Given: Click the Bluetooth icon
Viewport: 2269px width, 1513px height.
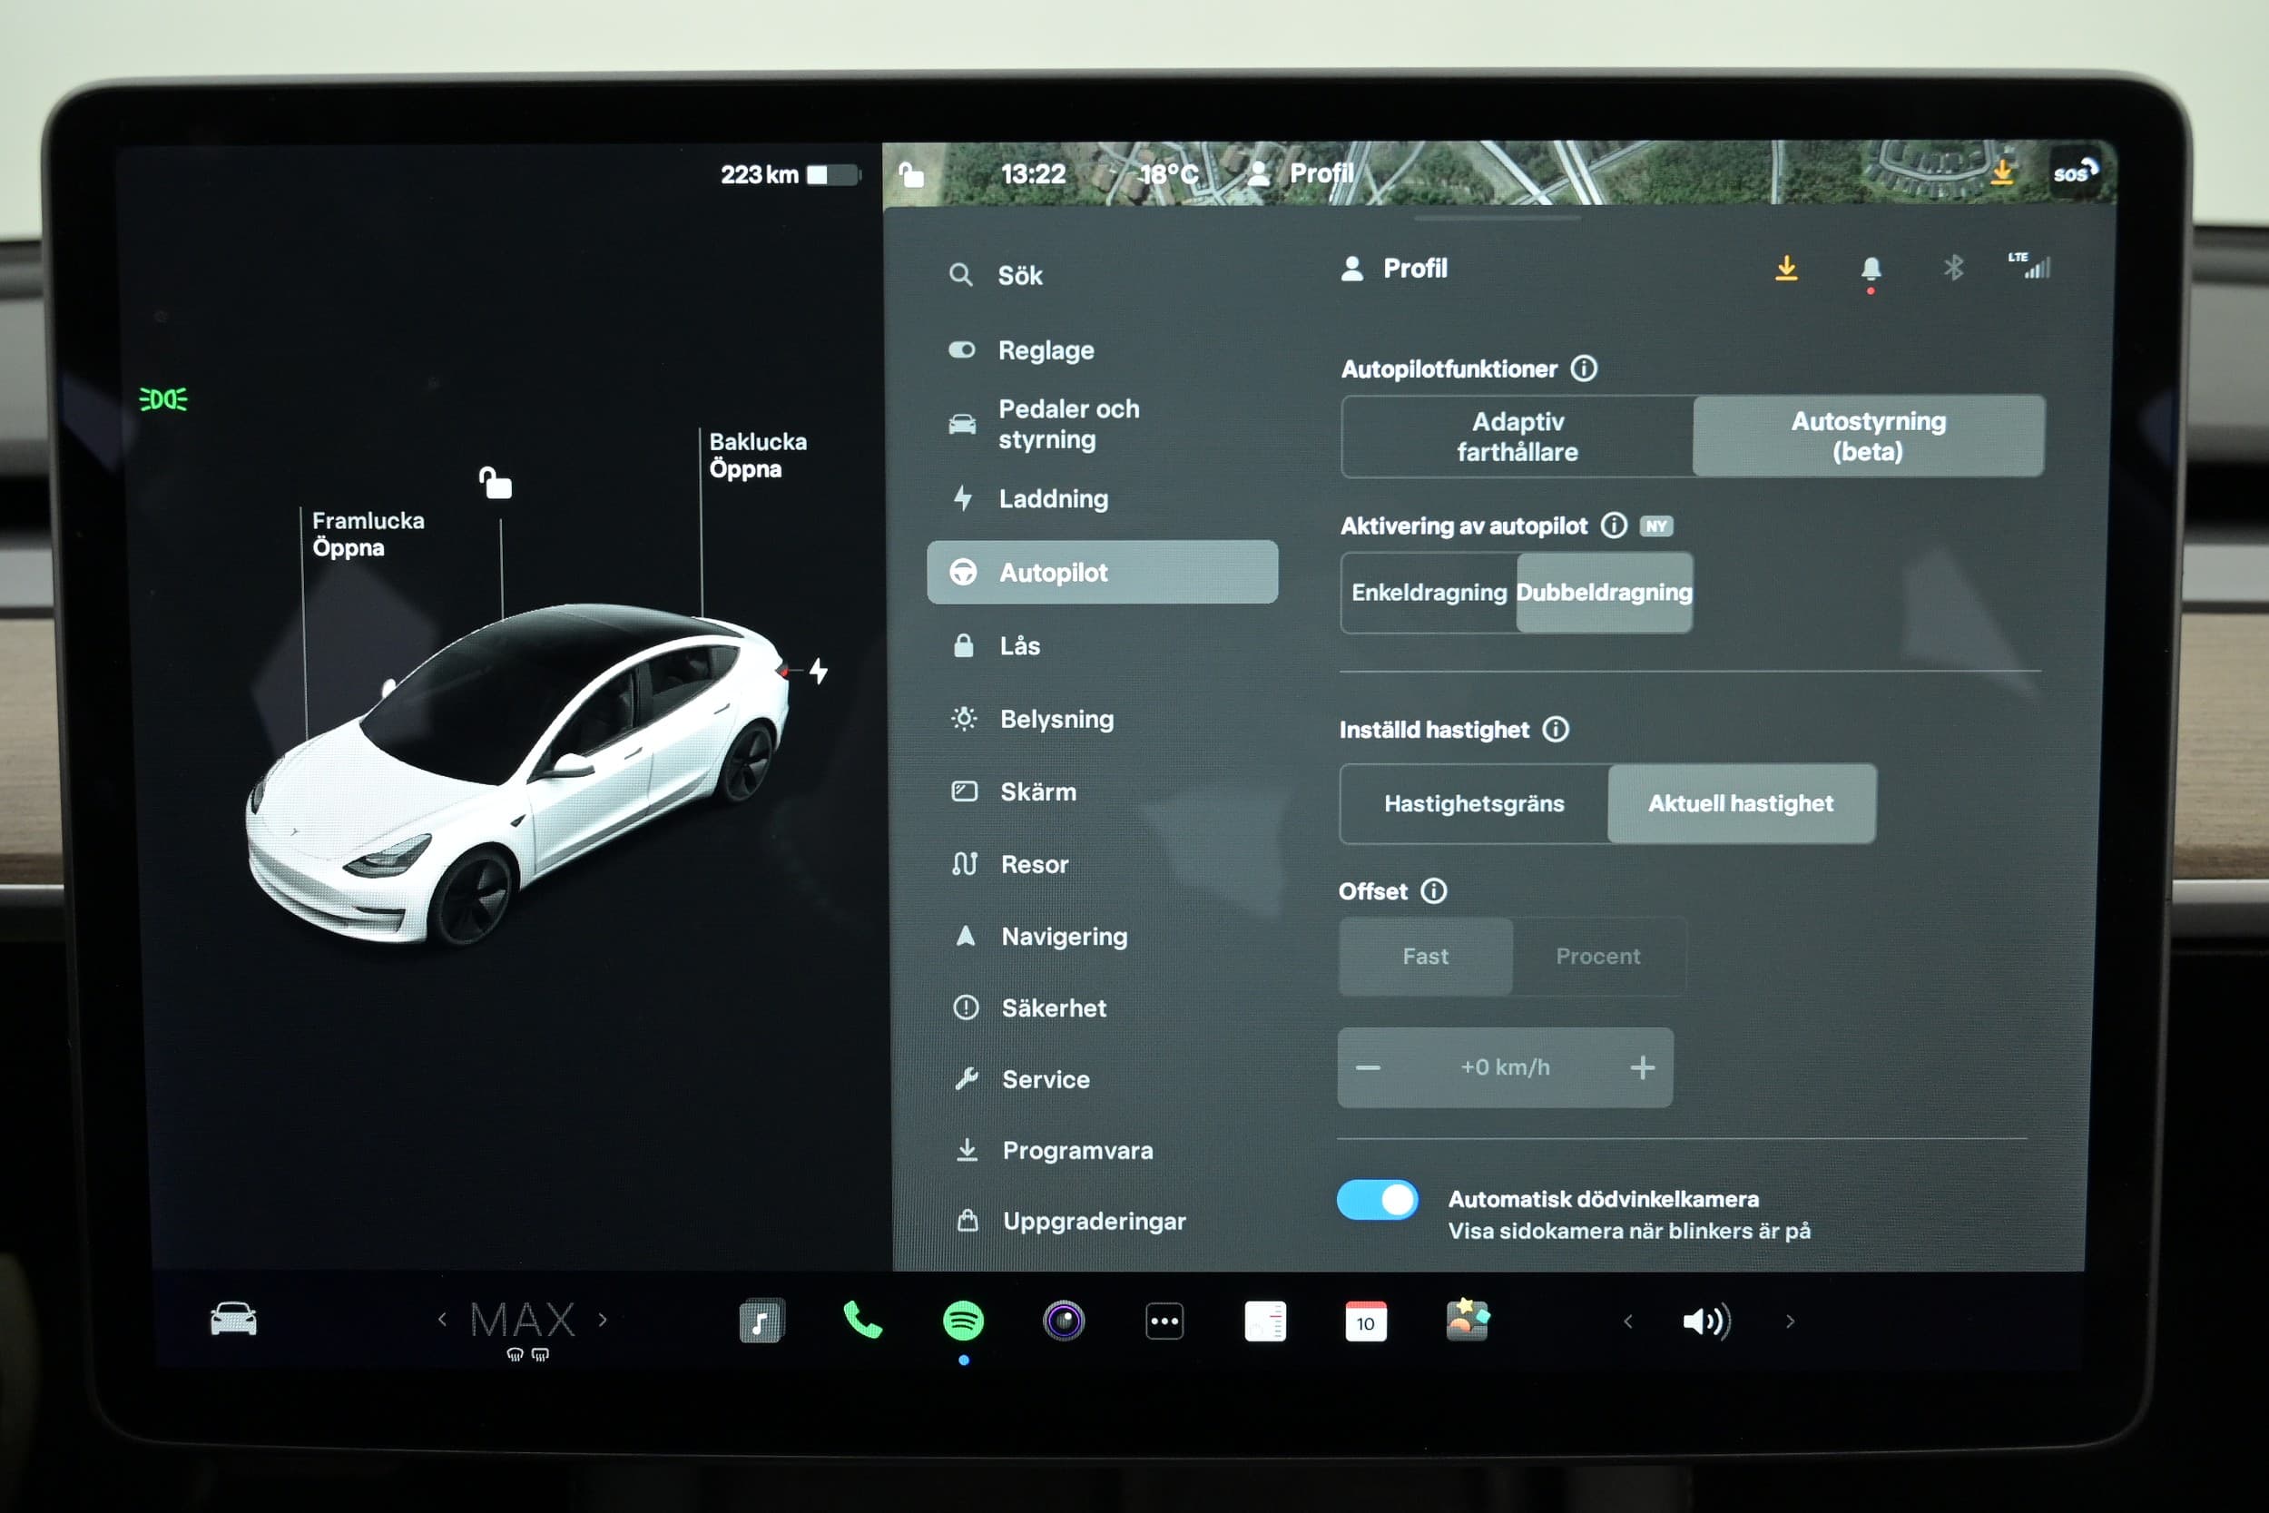Looking at the screenshot, I should point(1952,267).
